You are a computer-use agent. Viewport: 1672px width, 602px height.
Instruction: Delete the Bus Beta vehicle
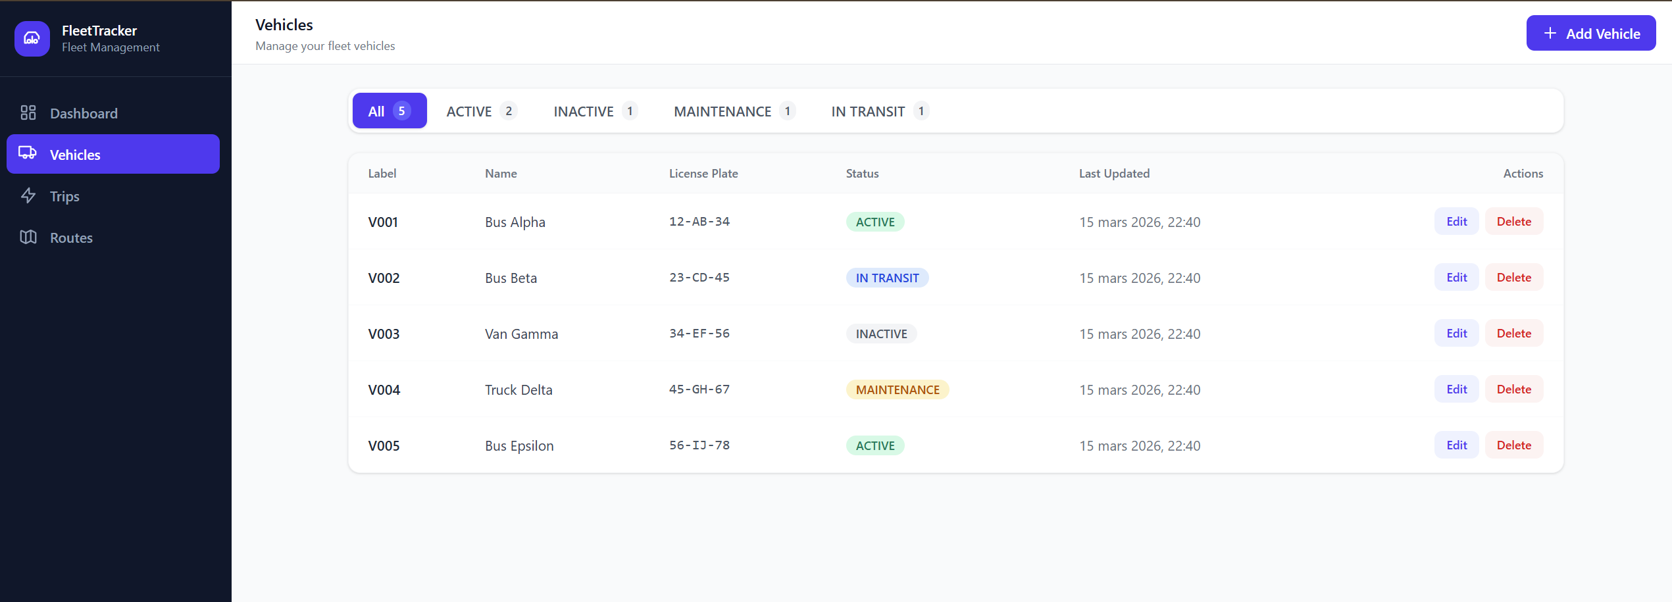(1513, 277)
